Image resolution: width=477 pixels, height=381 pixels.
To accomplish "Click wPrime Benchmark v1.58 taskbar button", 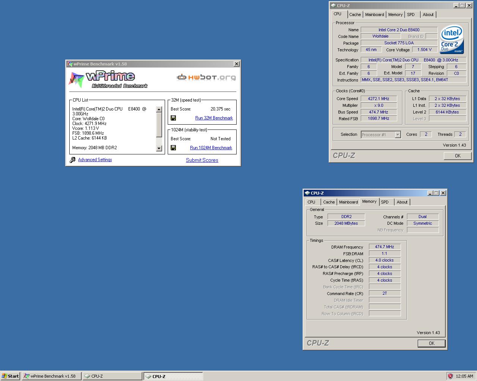I will pyautogui.click(x=51, y=376).
